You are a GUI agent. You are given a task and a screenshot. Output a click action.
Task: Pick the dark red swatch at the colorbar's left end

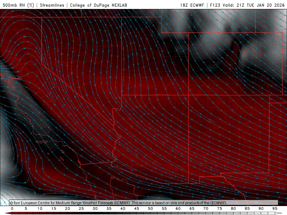9,213
